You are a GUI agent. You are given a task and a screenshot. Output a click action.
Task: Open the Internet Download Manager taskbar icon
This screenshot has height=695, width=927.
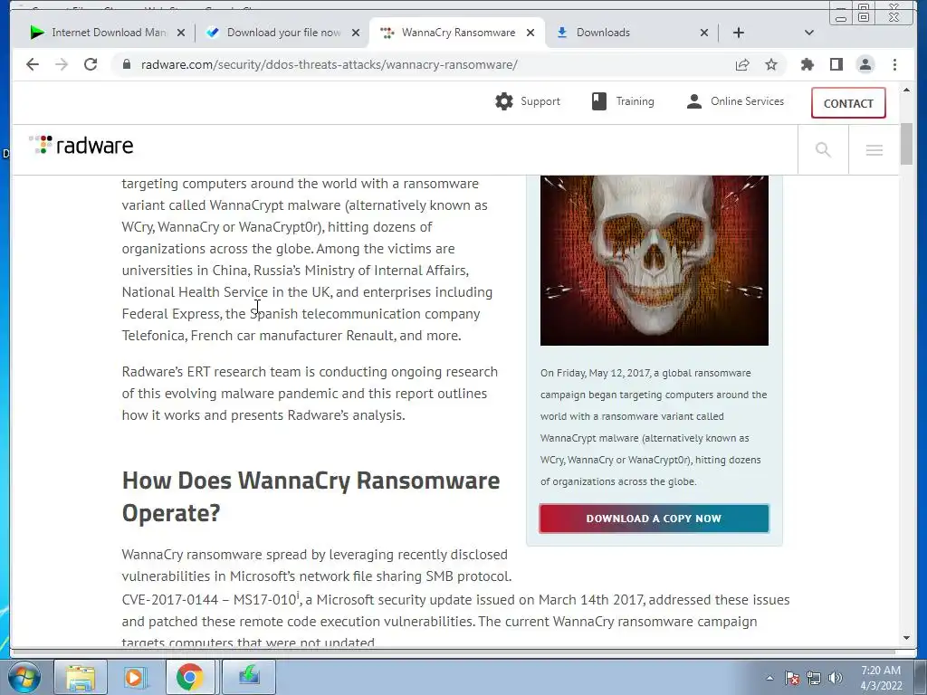(249, 675)
